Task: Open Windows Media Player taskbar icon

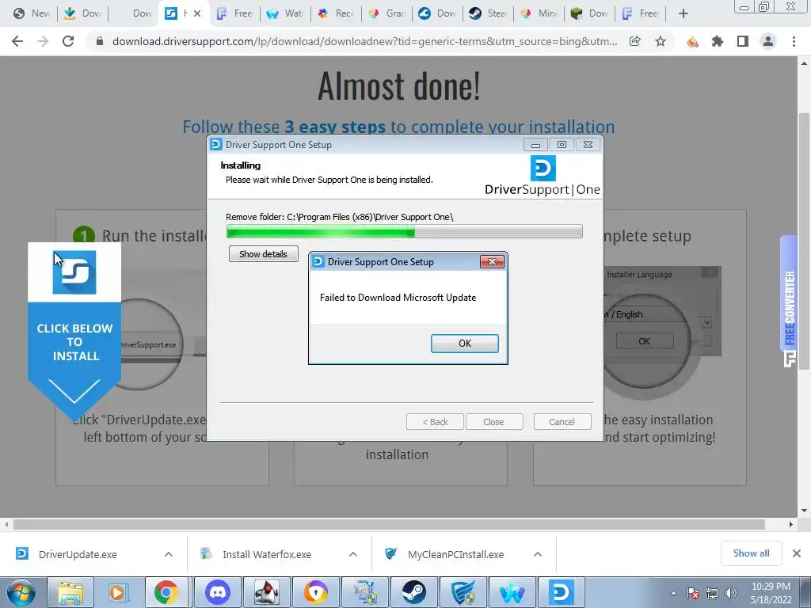Action: click(x=118, y=592)
